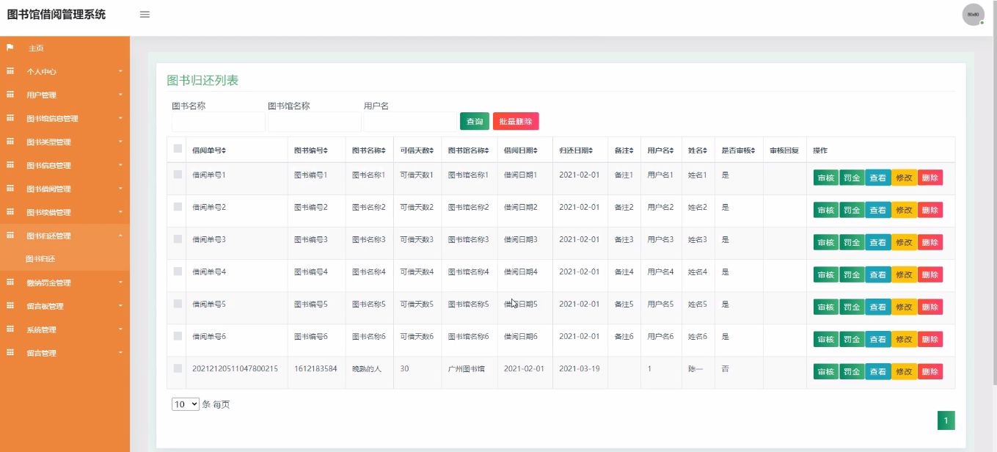
Task: Focus the 图书馆名称 search field
Action: point(315,122)
